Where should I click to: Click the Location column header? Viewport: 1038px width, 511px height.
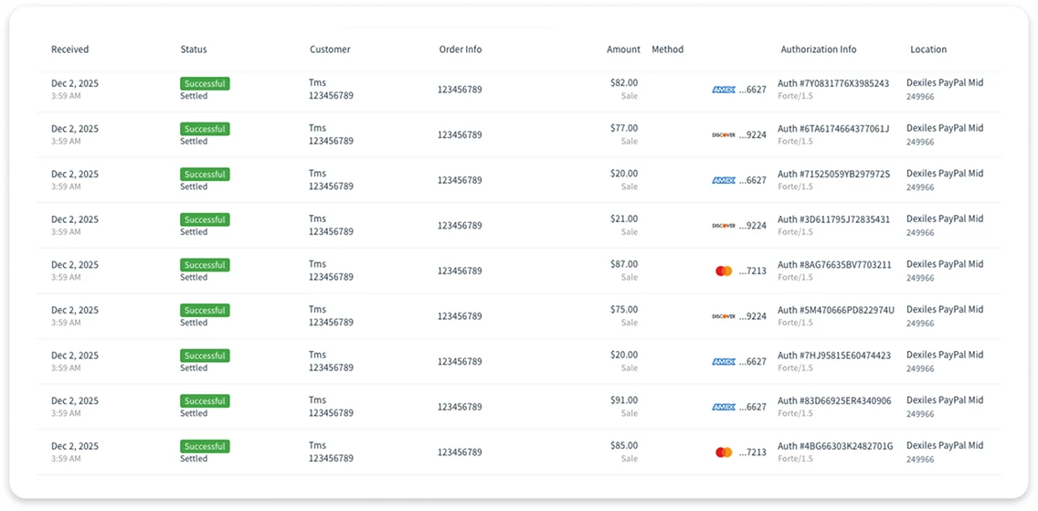[x=928, y=49]
